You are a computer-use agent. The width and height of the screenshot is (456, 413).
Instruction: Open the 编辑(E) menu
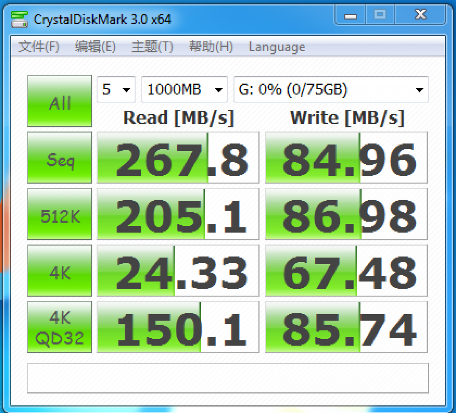click(95, 46)
